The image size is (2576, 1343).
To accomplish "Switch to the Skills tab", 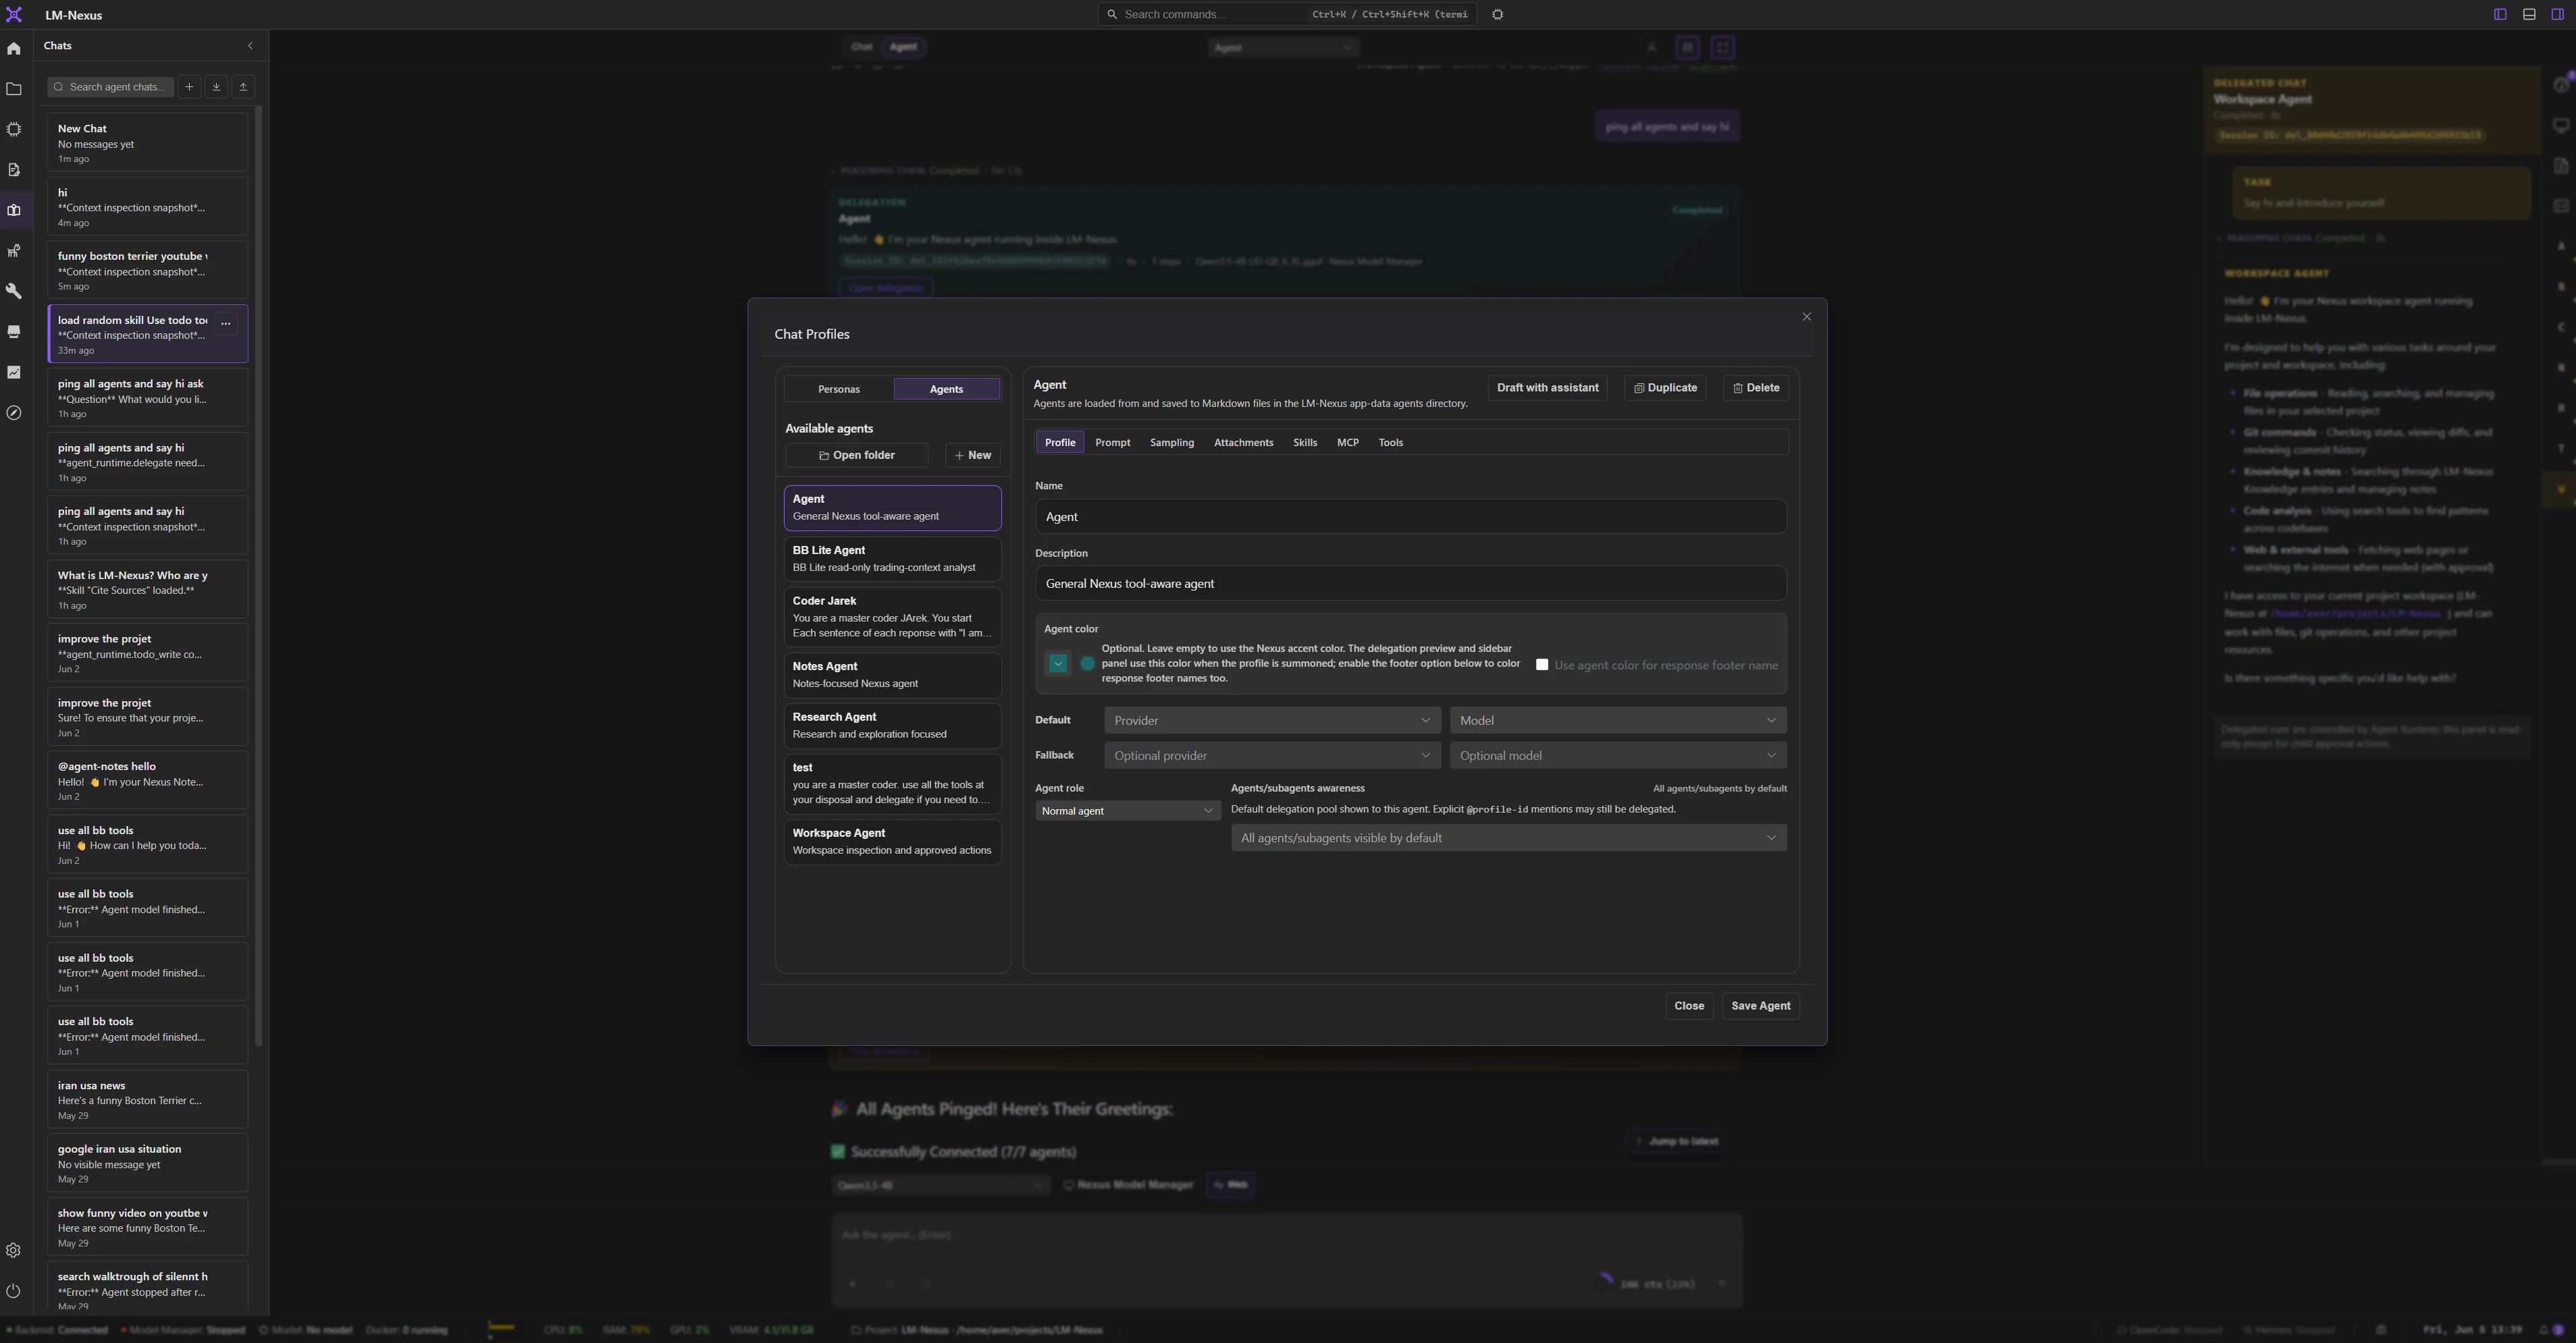I will tap(1304, 443).
